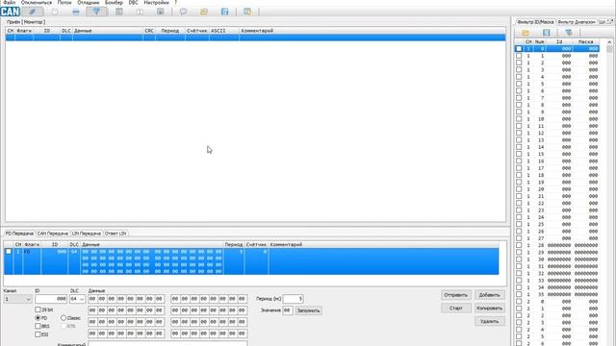Click the Заполнить button
616x346 pixels.
point(308,310)
